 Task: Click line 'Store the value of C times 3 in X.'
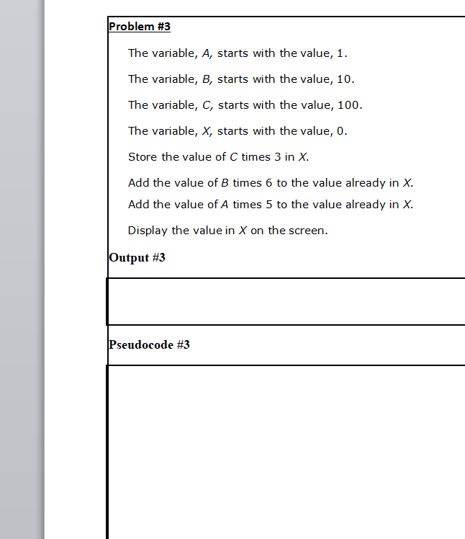218,157
